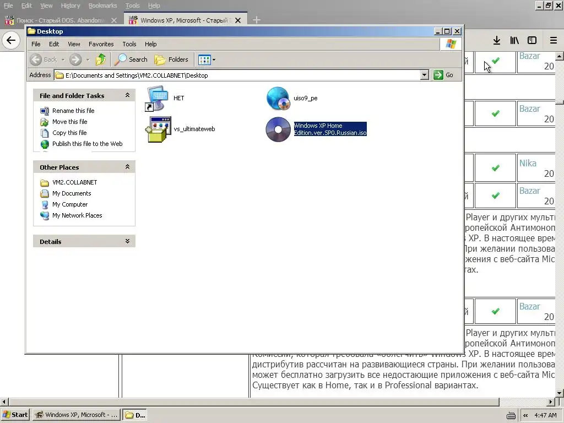Close the Windows XP, Microsoft browser tab
Viewport: 564px width, 423px height.
(238, 20)
